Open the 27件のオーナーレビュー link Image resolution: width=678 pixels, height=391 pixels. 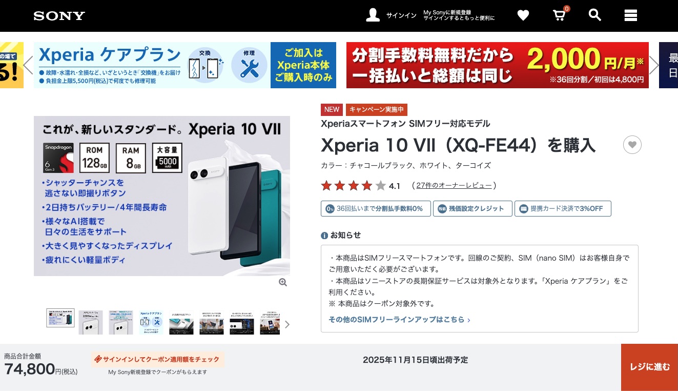pyautogui.click(x=454, y=186)
